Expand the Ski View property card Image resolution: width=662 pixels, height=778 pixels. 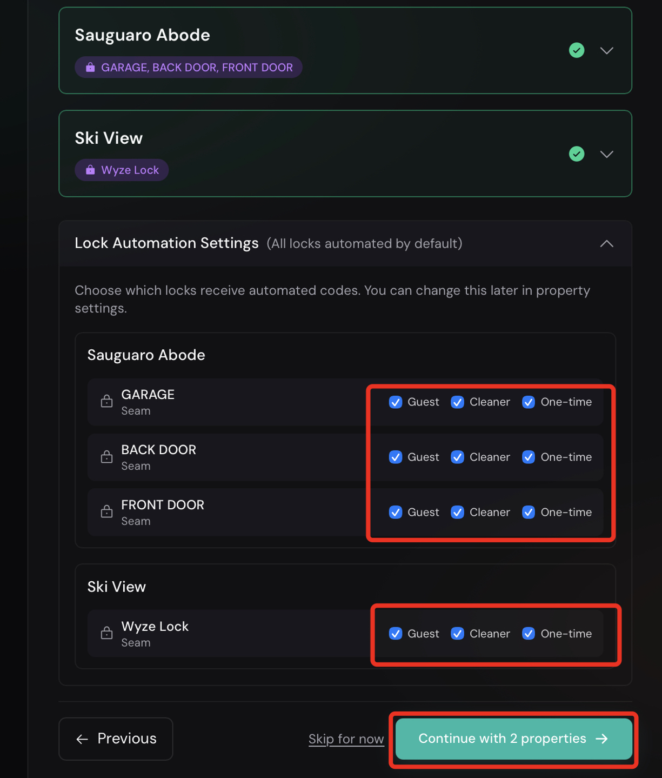point(606,154)
